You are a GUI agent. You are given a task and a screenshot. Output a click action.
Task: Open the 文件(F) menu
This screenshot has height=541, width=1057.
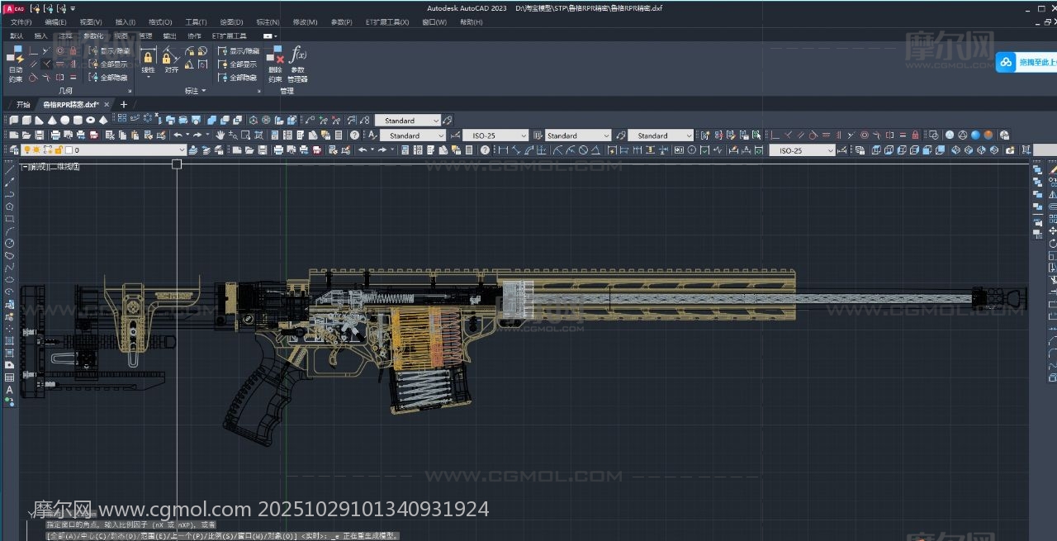click(x=21, y=22)
